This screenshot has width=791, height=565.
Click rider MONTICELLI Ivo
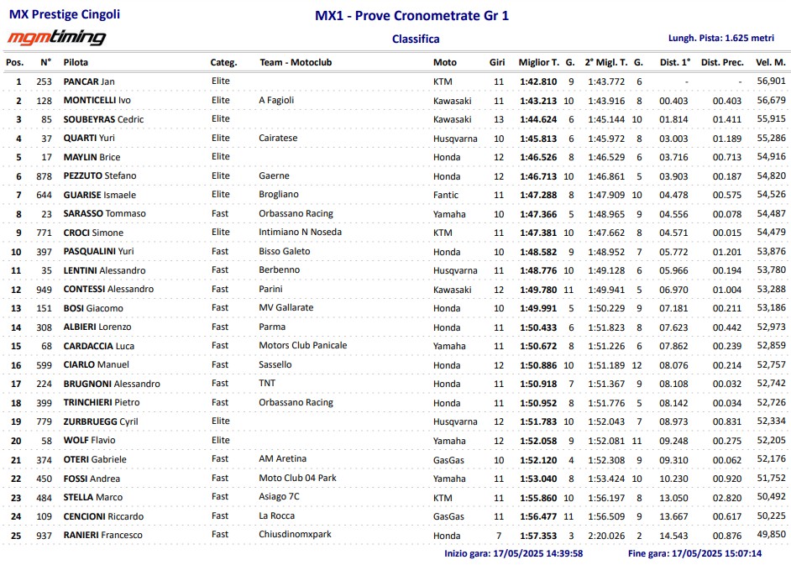[x=97, y=101]
